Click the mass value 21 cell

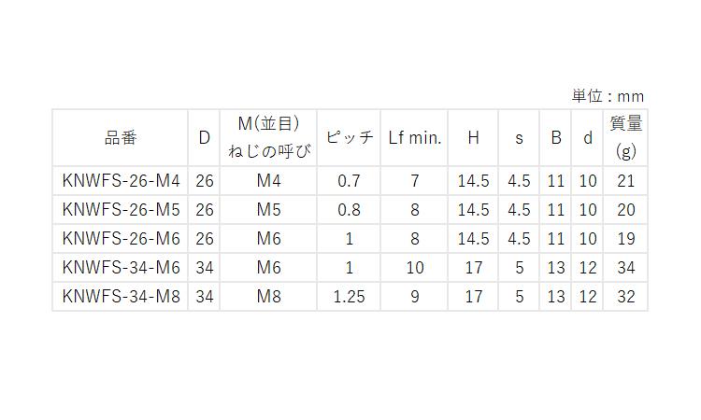click(x=626, y=181)
